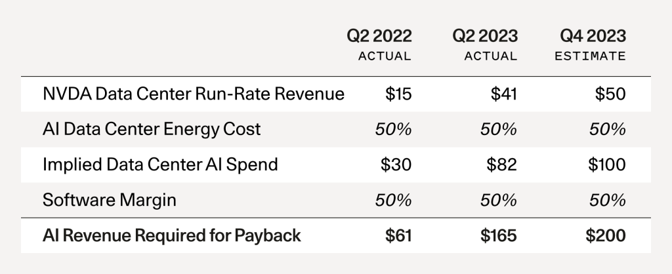Image resolution: width=672 pixels, height=274 pixels.
Task: Select the AI Revenue Required for Payback label
Action: (x=172, y=235)
